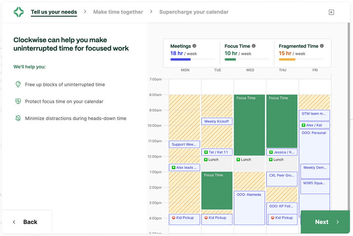Click the 15 hr / week value
353x236 pixels.
pyautogui.click(x=292, y=53)
